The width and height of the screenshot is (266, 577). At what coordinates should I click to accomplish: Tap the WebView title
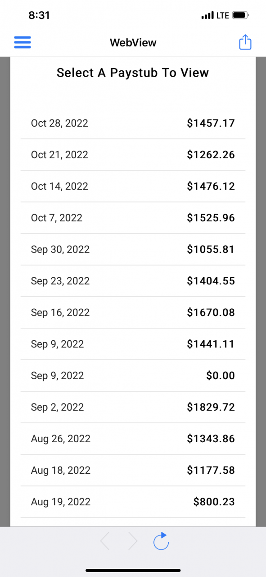pos(133,43)
